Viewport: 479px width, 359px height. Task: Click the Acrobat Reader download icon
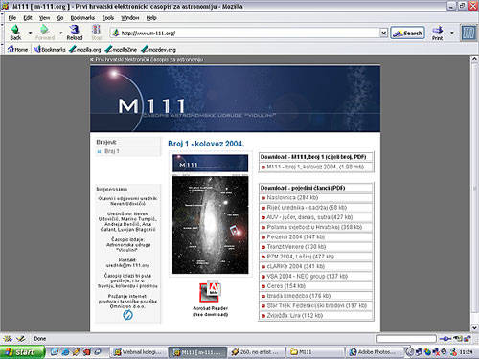click(x=210, y=292)
